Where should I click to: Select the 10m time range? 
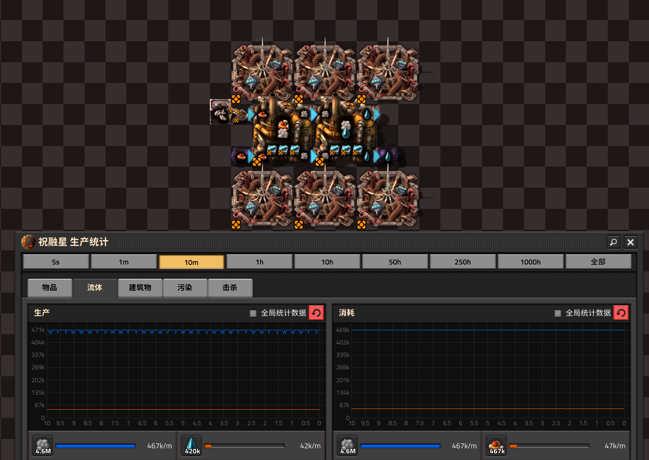(191, 262)
